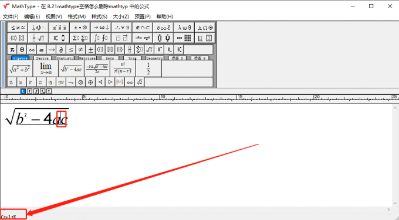Image resolution: width=399 pixels, height=220 pixels.
Task: Open the arrow symbols palette (→⇔↓)
Action: pyautogui.click(x=101, y=27)
